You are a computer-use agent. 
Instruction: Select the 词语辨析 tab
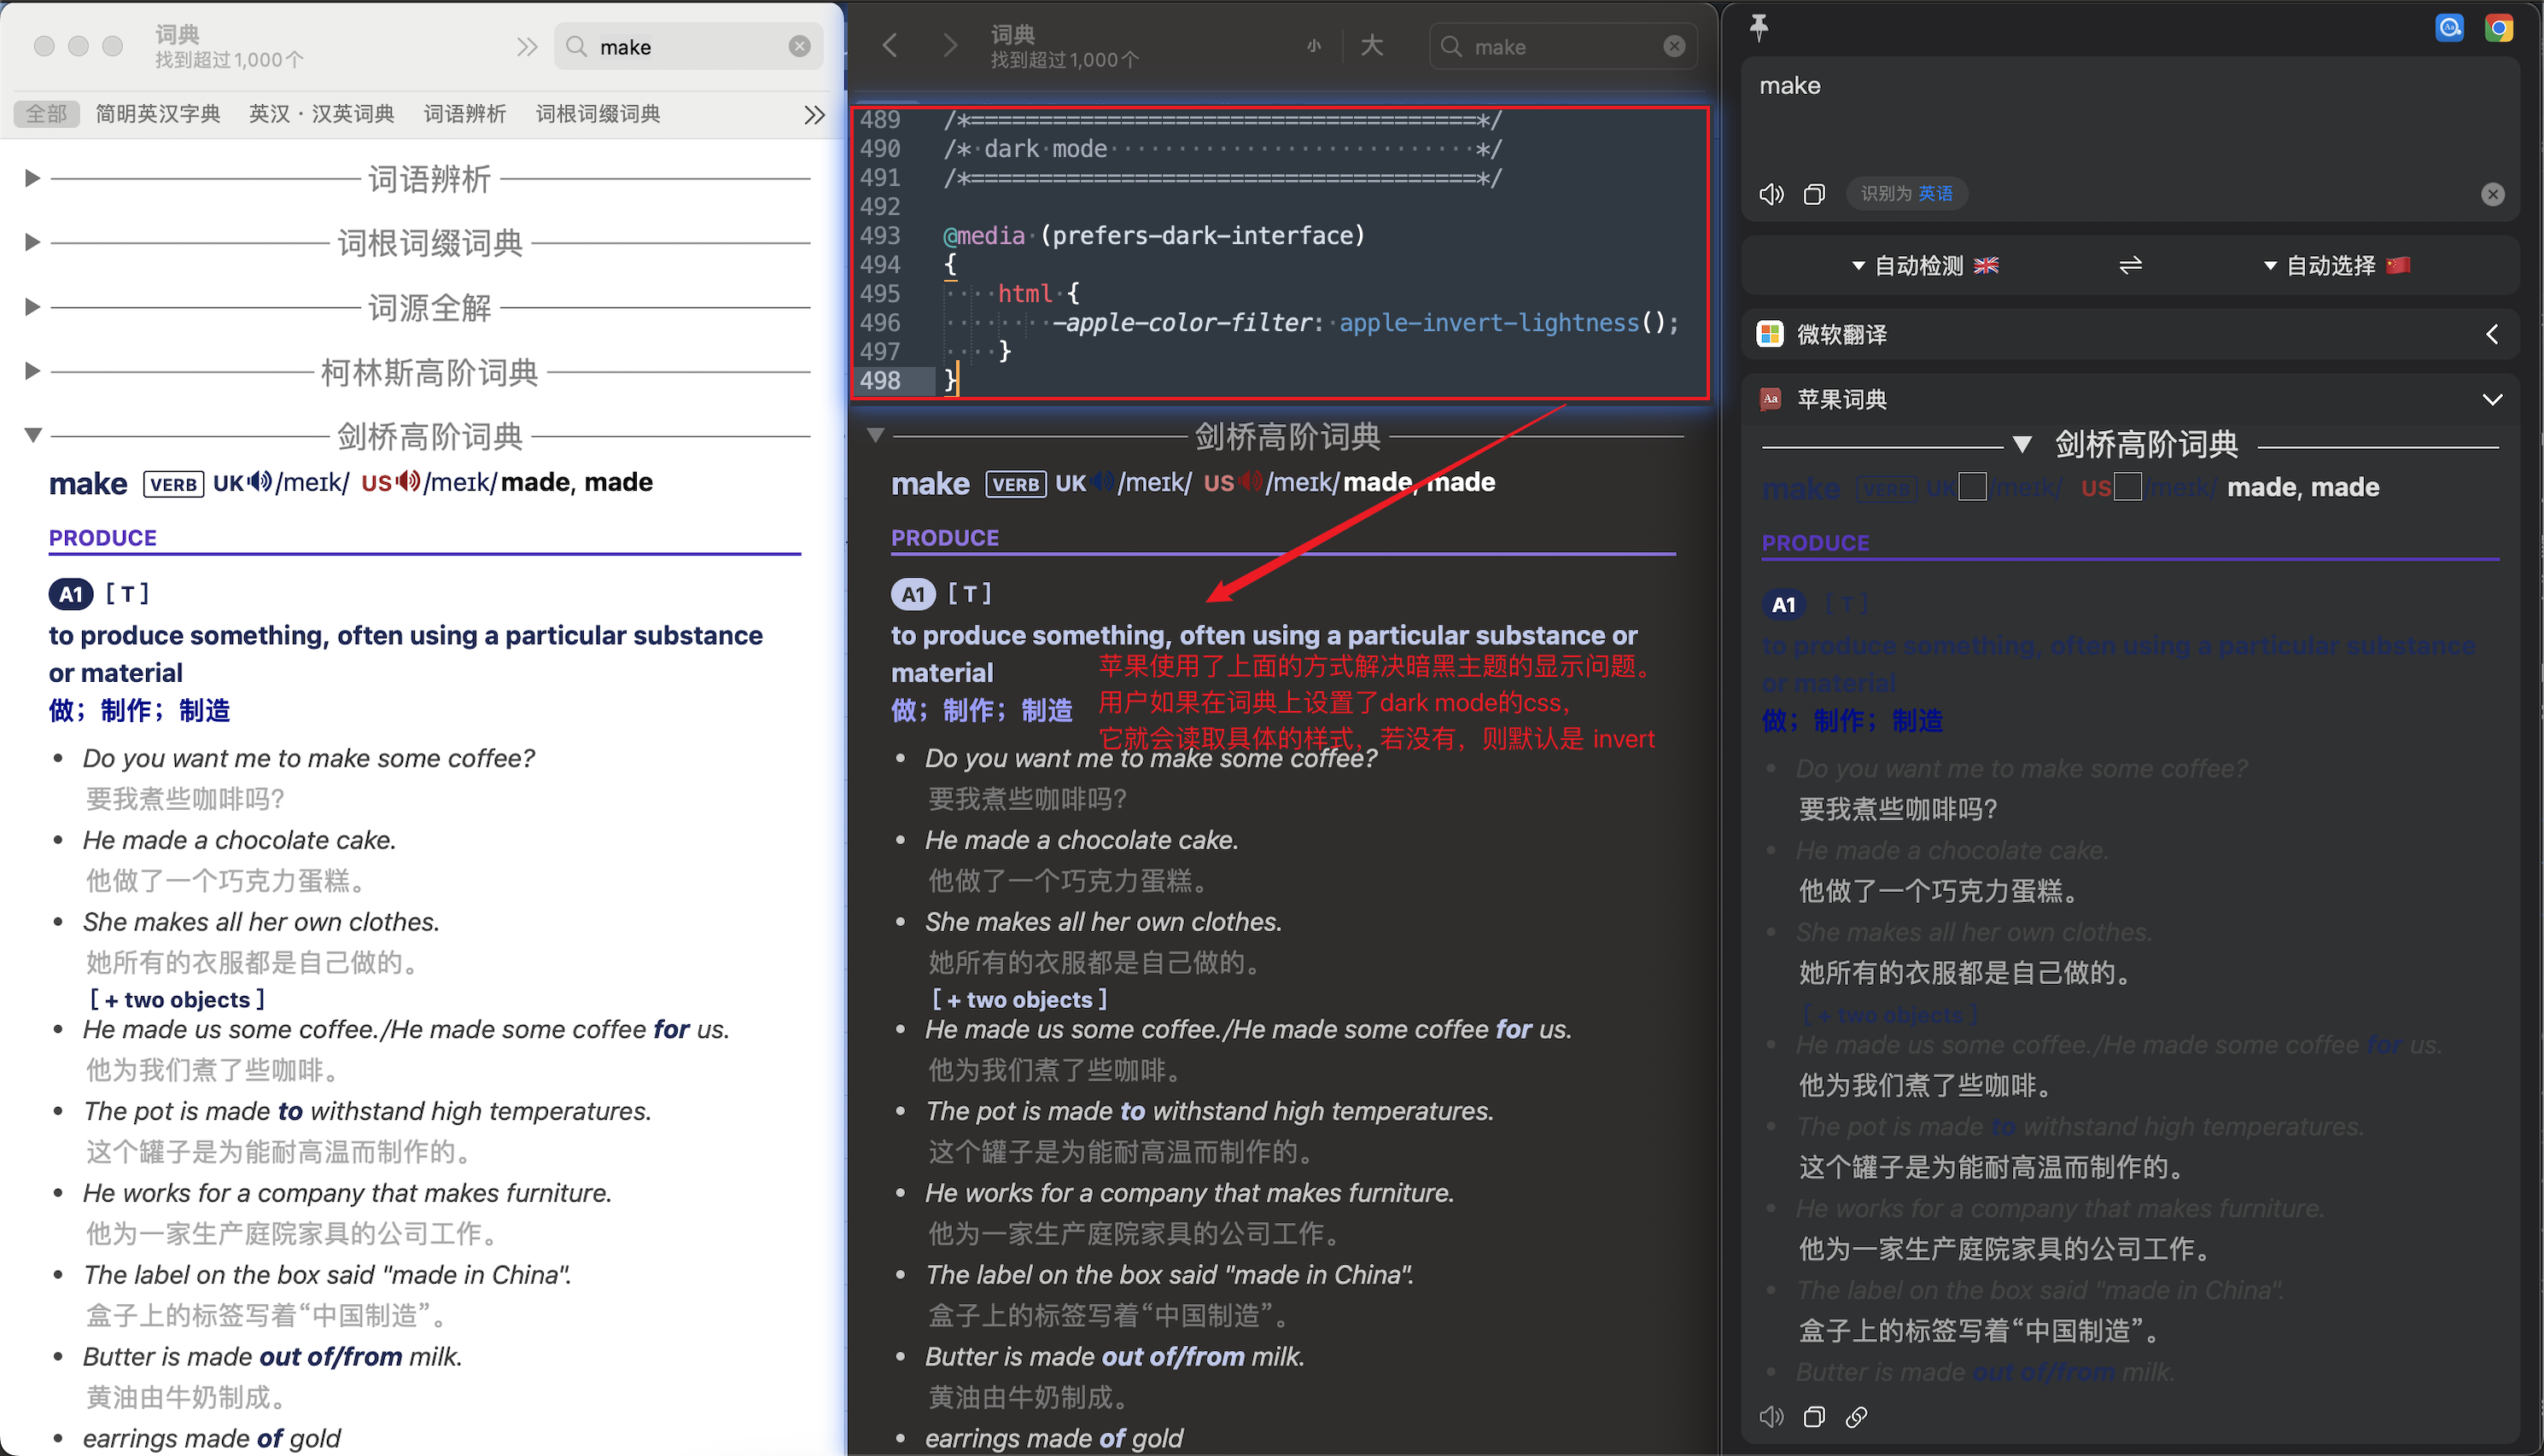(465, 114)
